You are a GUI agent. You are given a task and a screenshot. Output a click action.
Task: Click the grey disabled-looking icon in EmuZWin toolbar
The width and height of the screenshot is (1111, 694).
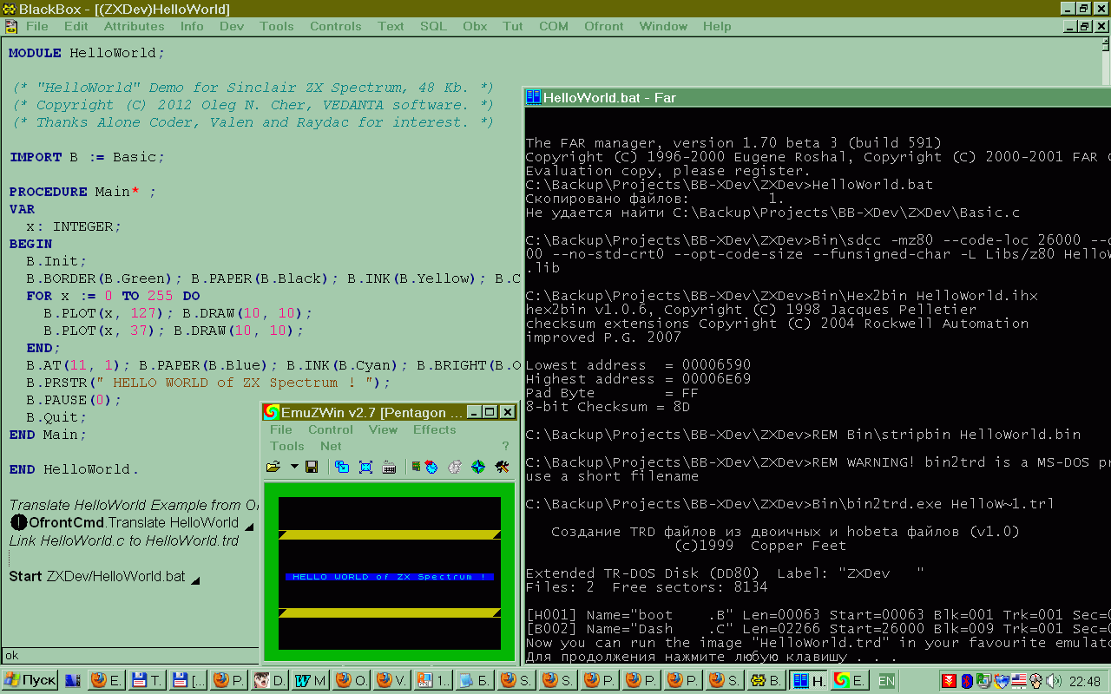(x=454, y=467)
